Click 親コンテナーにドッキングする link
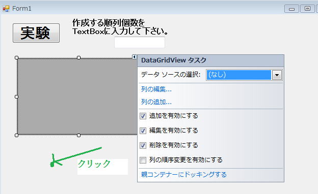The width and height of the screenshot is (318, 194). [184, 174]
